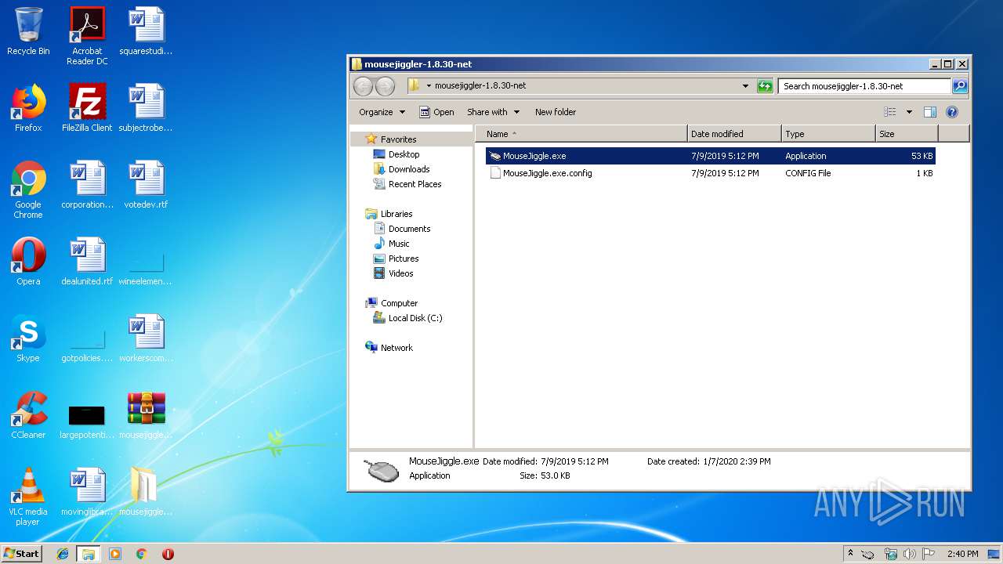Select mousejiggle folder on desktop
Viewport: 1003px width, 564px height.
pyautogui.click(x=146, y=492)
